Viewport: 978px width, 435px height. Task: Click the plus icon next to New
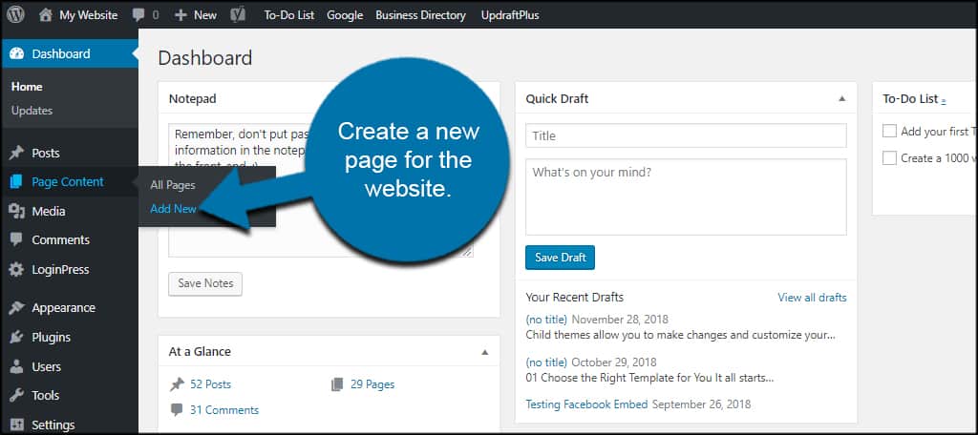[x=181, y=15]
